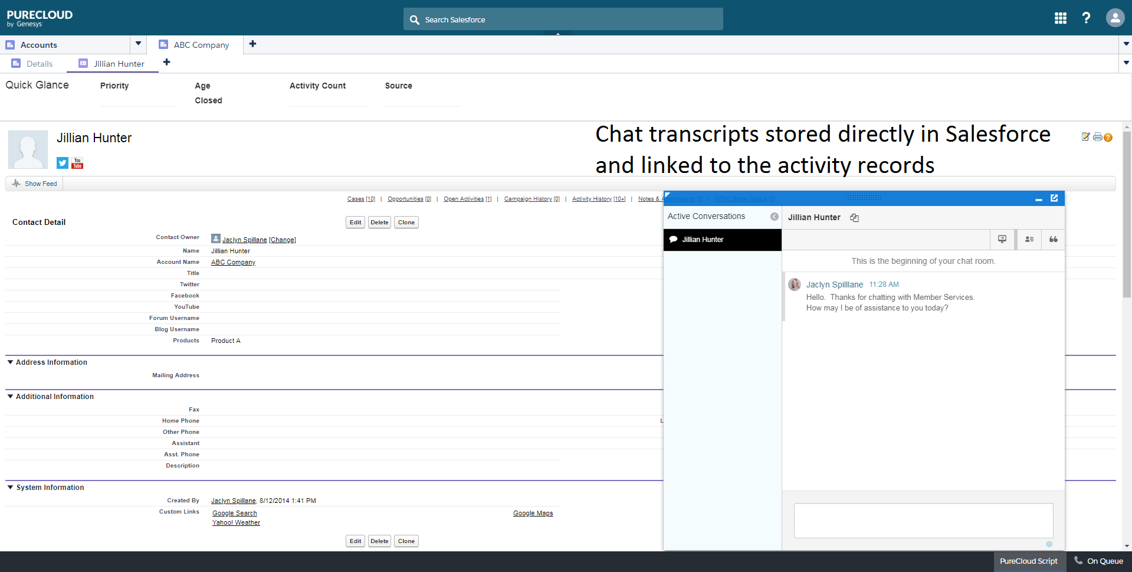
Task: Open the Open Activities [1] link
Action: click(468, 199)
